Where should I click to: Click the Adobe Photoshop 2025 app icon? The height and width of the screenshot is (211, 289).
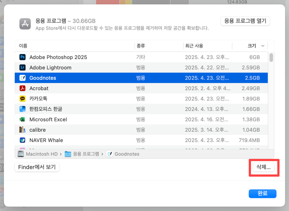click(23, 57)
